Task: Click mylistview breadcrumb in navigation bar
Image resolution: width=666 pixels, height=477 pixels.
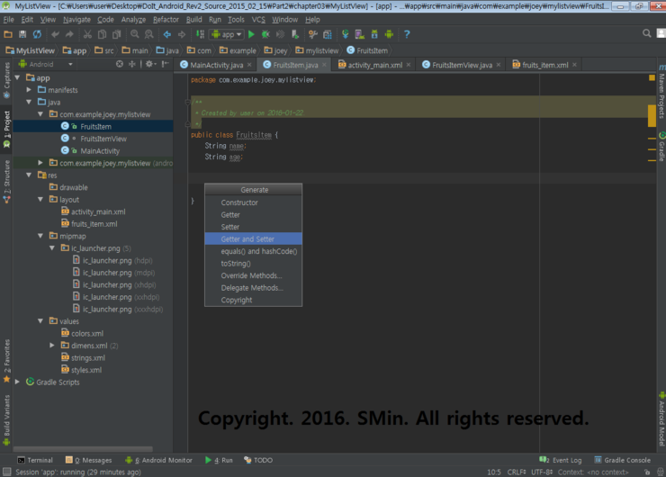Action: (x=317, y=50)
